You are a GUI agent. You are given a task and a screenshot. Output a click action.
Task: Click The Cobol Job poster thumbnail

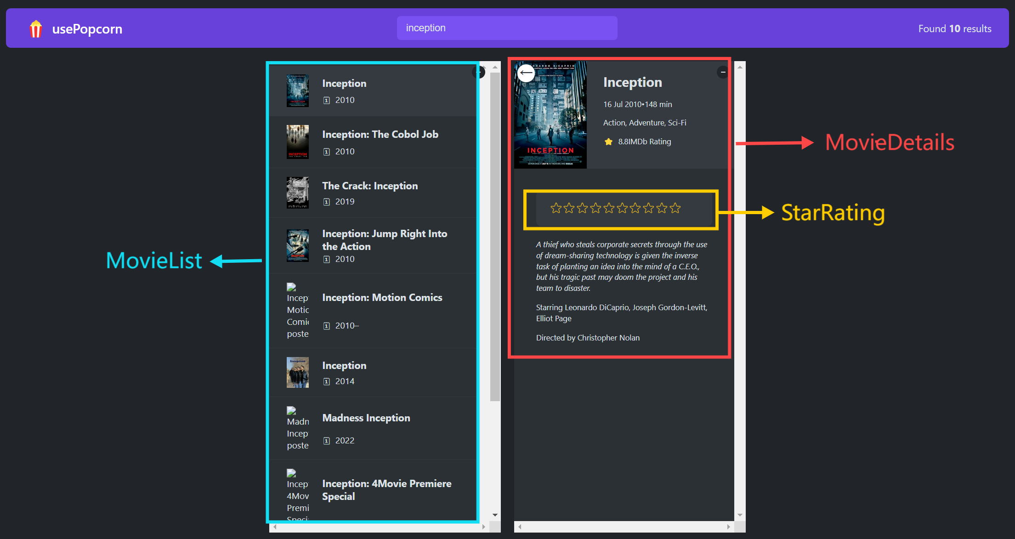[x=298, y=142]
